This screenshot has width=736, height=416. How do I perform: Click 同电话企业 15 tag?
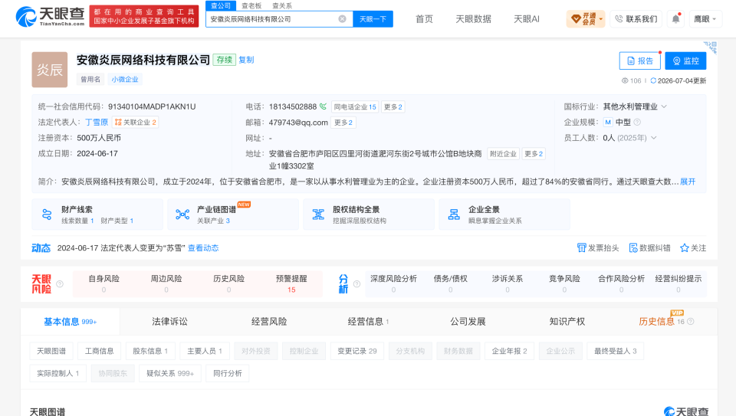click(x=355, y=106)
